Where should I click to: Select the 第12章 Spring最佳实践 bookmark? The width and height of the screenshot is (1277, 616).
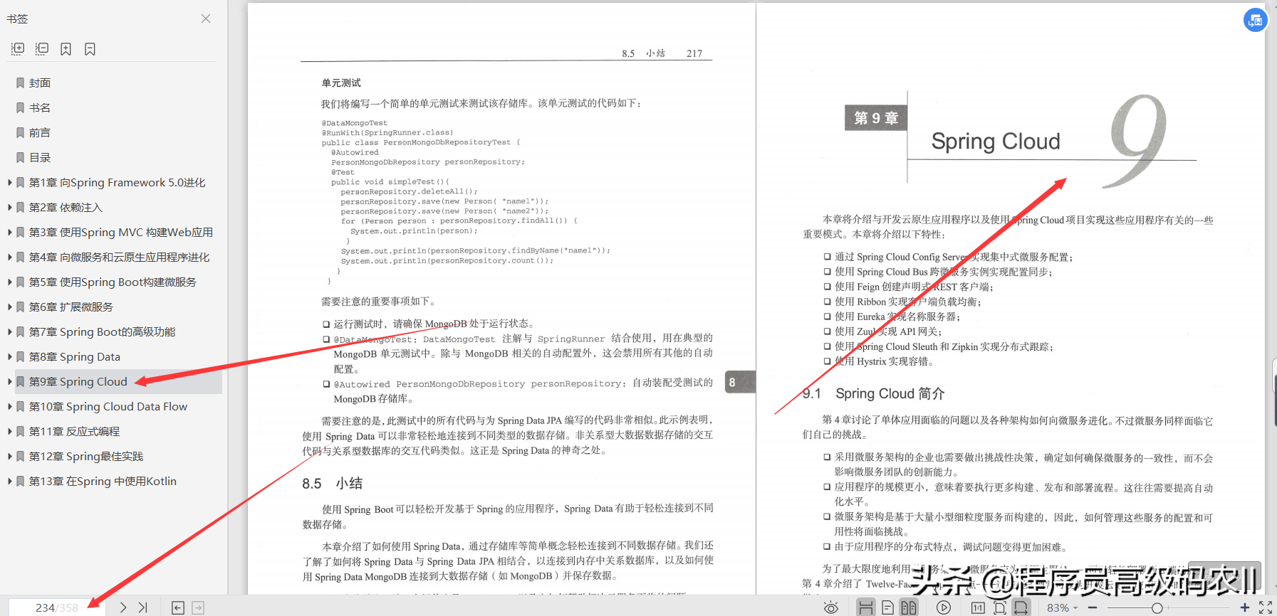pyautogui.click(x=86, y=456)
